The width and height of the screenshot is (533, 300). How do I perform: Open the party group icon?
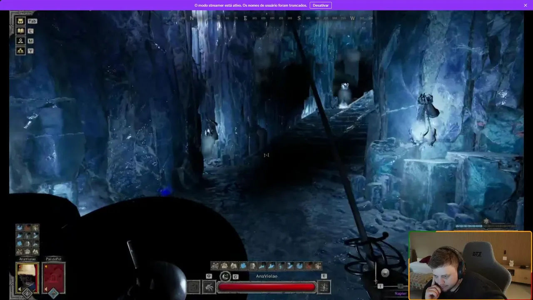20,51
